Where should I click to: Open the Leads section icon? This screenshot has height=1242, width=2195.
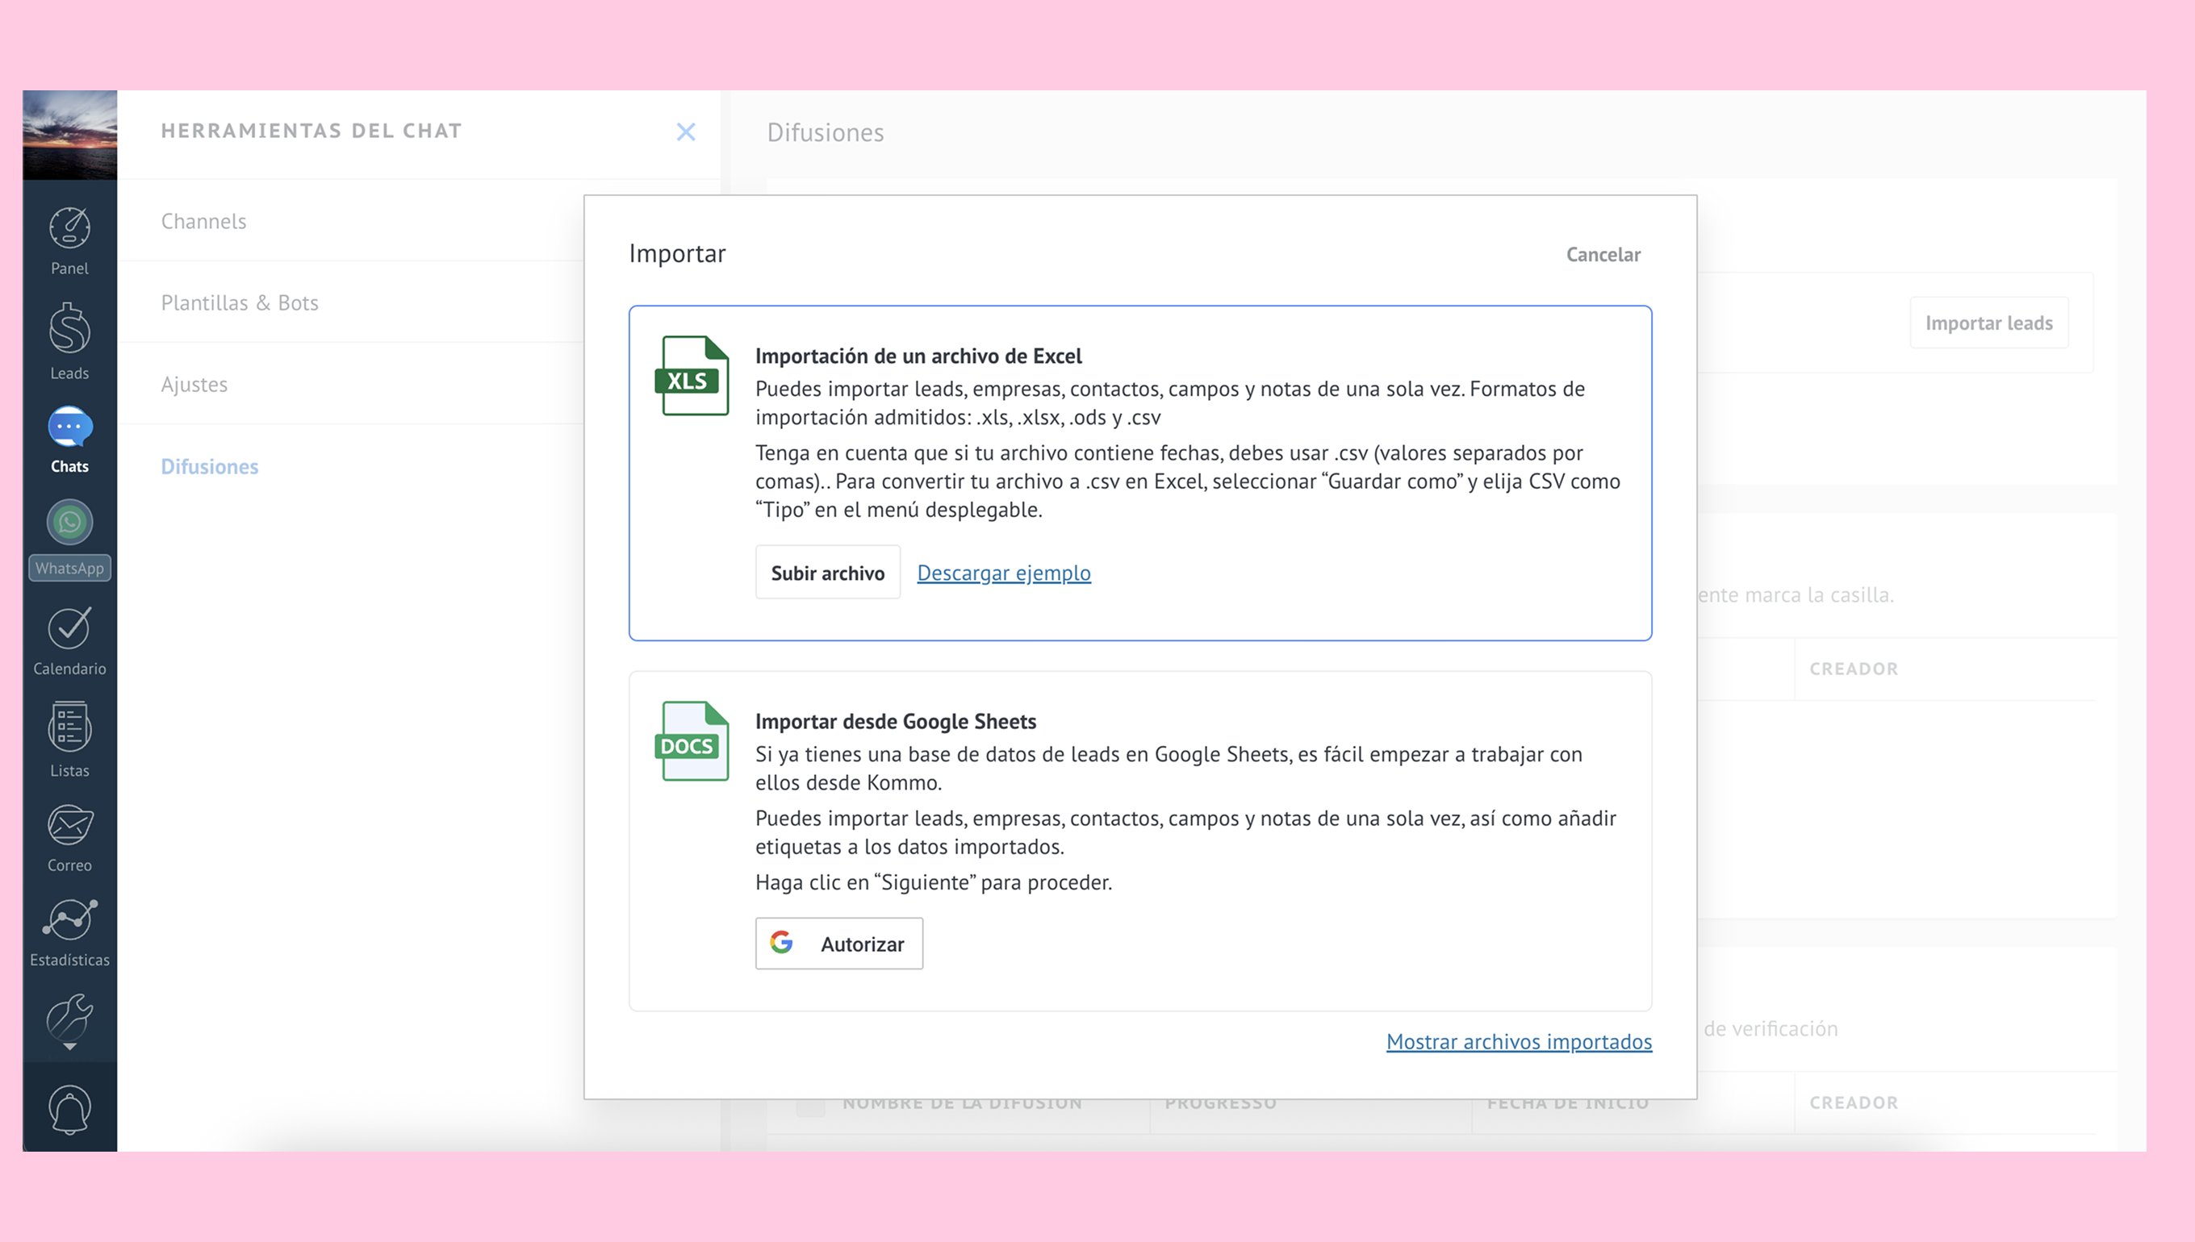[x=69, y=327]
